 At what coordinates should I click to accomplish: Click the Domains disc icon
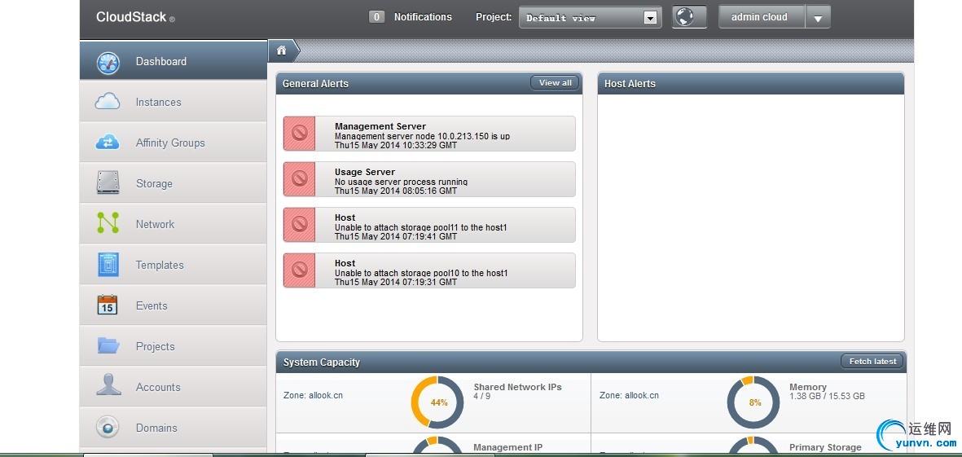tap(108, 427)
